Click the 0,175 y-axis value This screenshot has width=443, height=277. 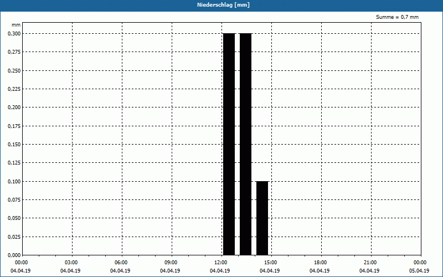pyautogui.click(x=14, y=126)
